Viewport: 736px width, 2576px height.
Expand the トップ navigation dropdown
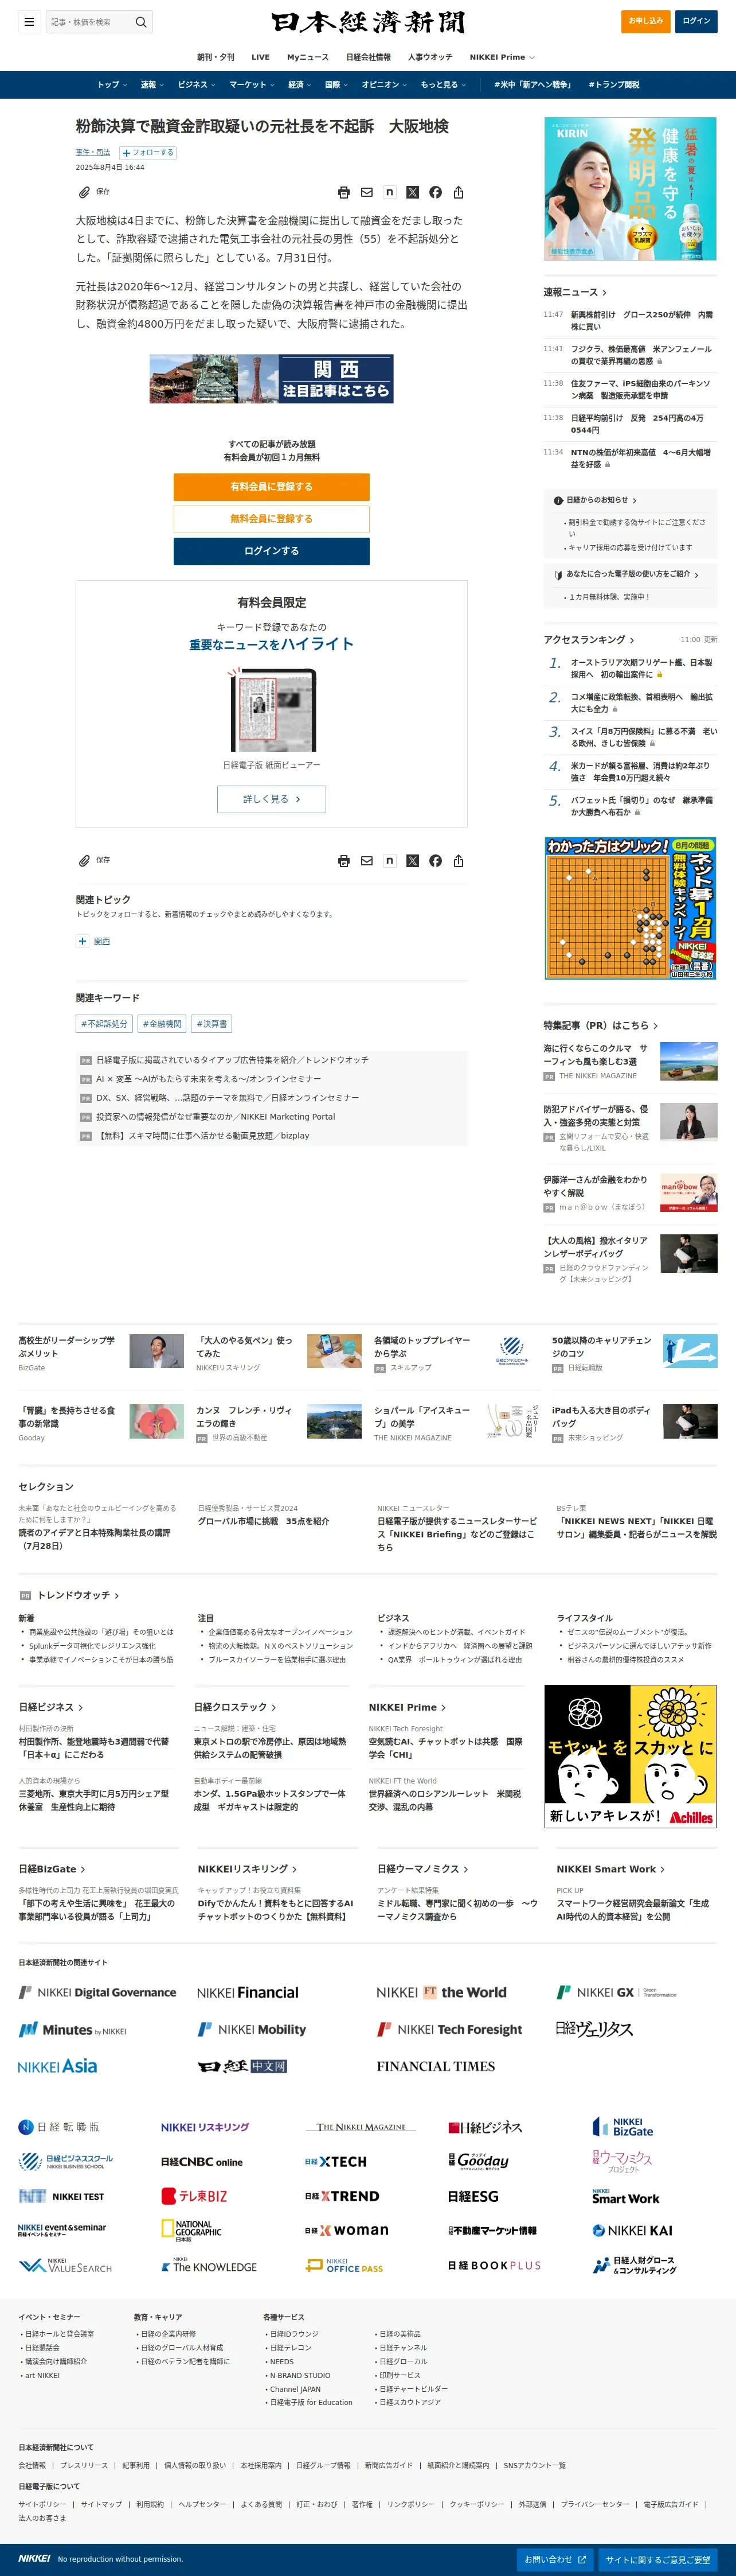(x=112, y=85)
